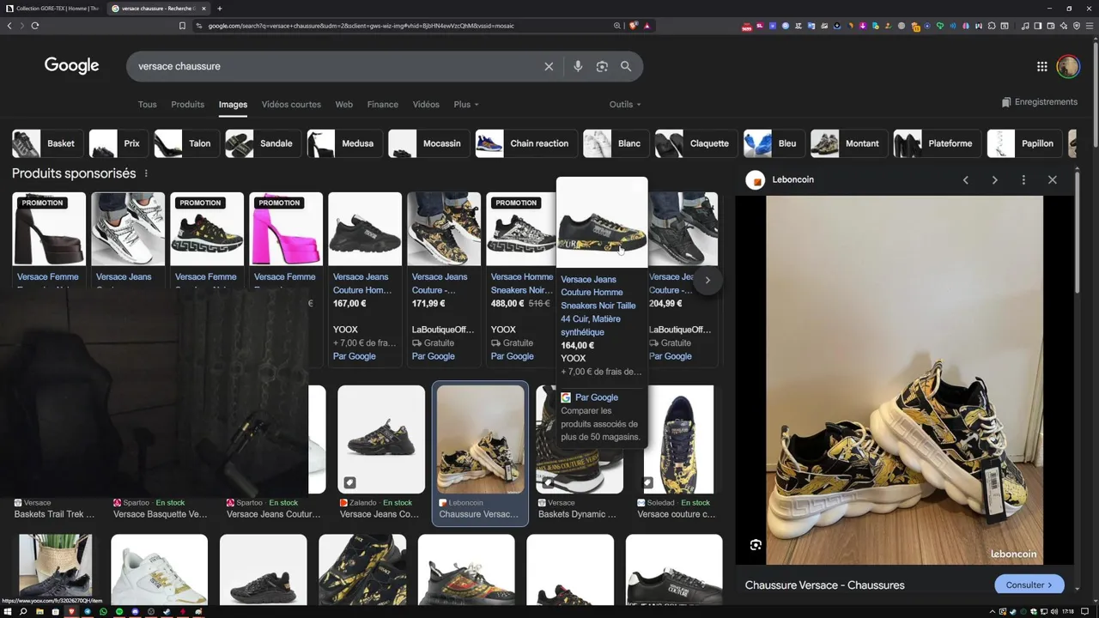Open info menu beside Produits sponsorisés
The image size is (1099, 618).
coord(146,173)
